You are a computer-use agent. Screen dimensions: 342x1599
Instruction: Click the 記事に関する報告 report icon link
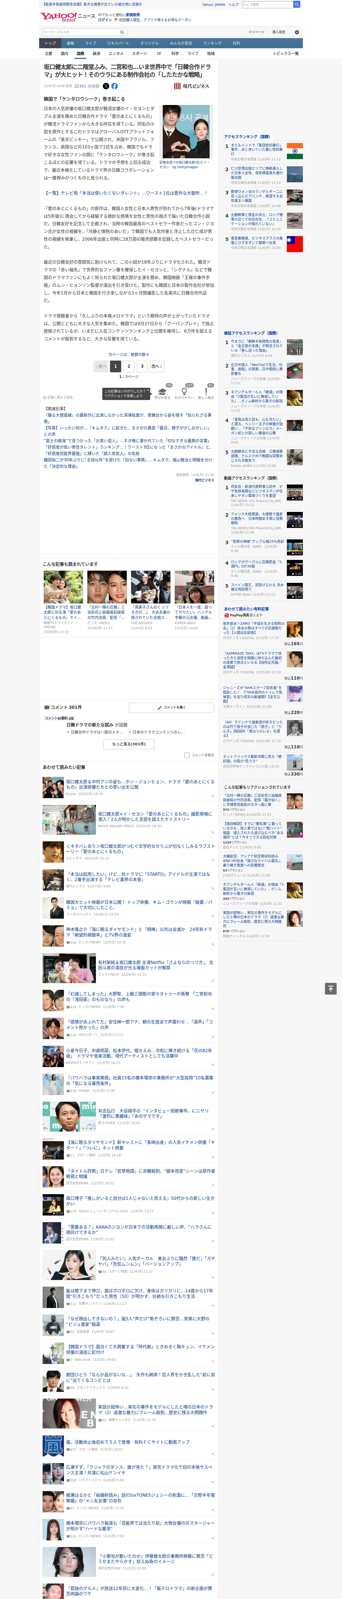coord(58,397)
